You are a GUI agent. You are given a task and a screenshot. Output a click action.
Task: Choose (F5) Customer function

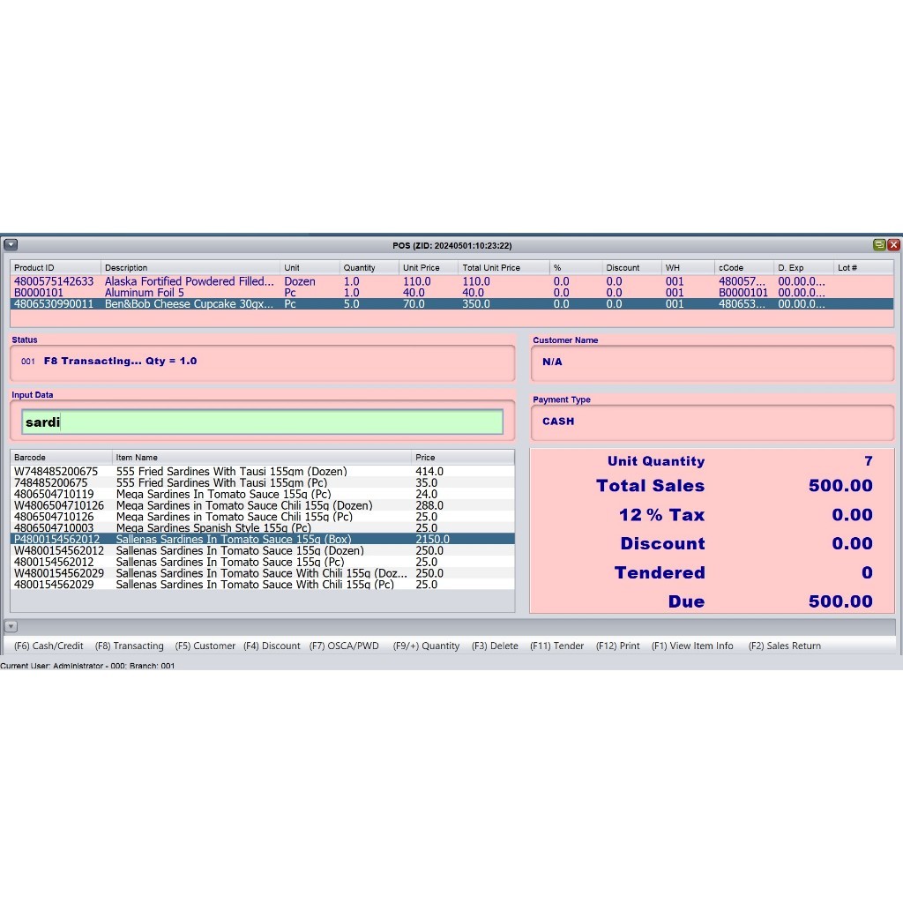click(205, 646)
